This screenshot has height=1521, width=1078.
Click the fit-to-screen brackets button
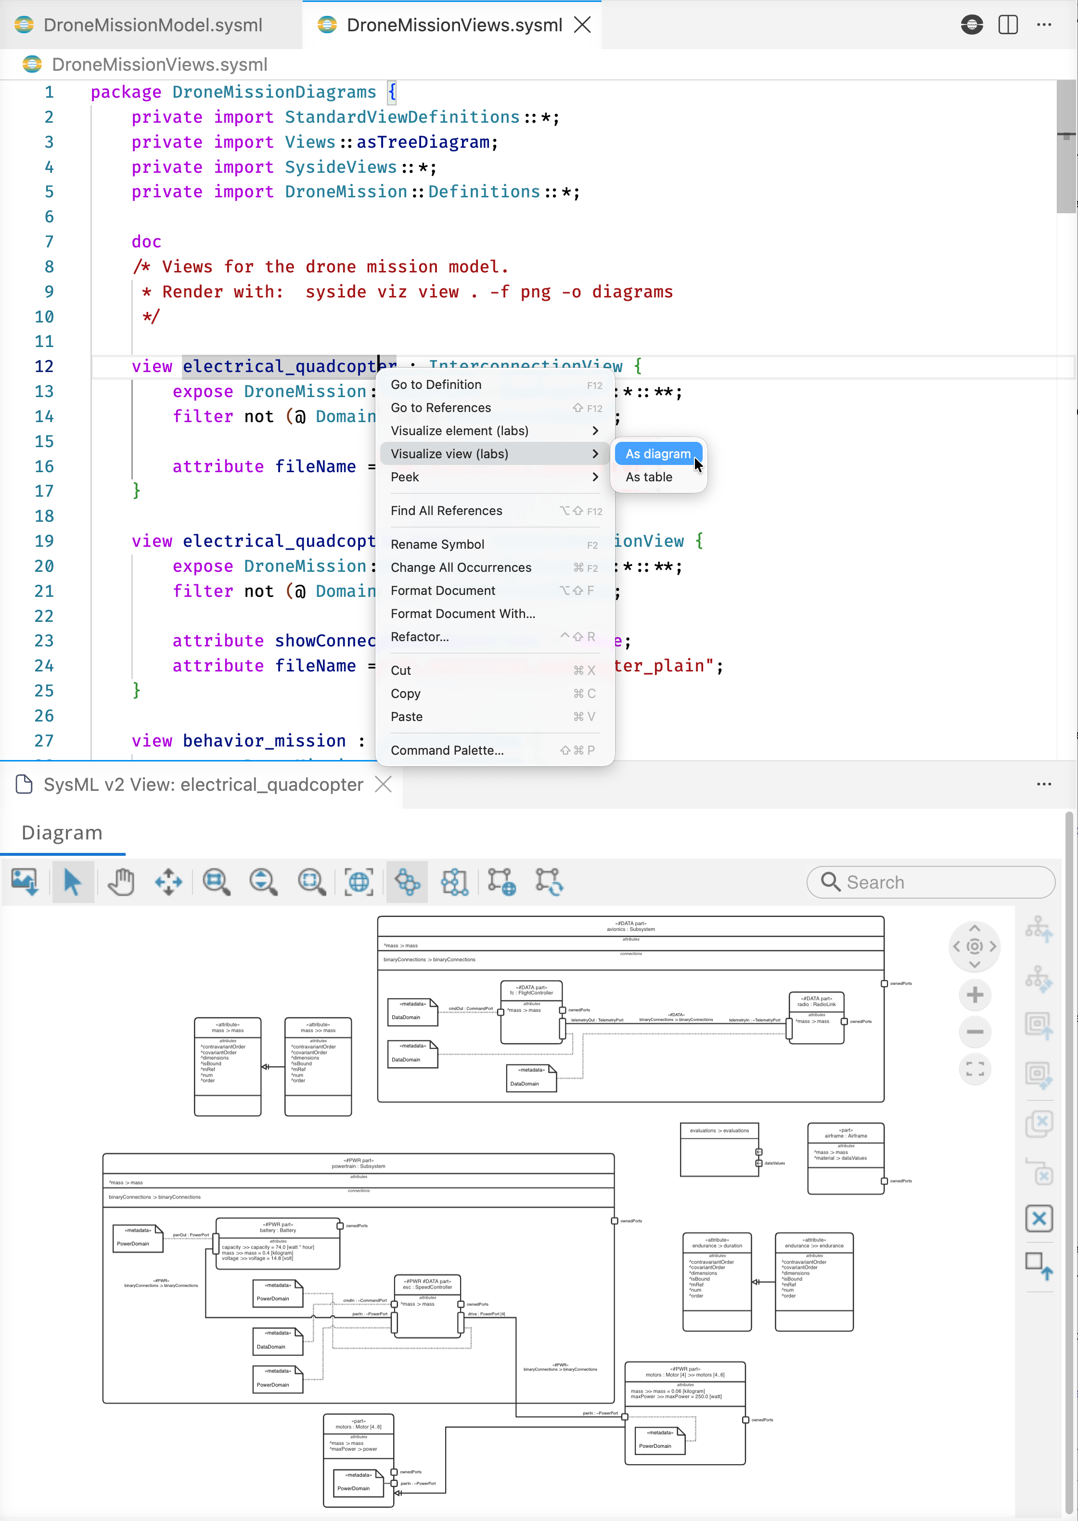pyautogui.click(x=975, y=1069)
